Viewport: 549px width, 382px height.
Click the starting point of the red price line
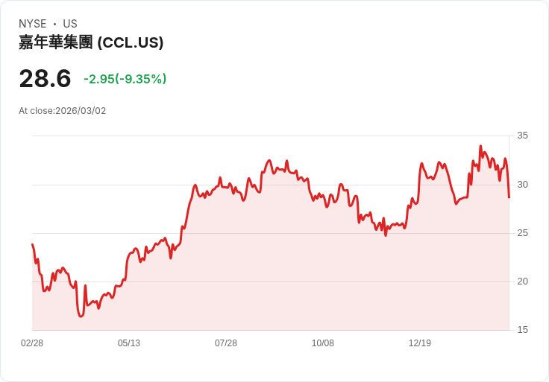pos(32,244)
